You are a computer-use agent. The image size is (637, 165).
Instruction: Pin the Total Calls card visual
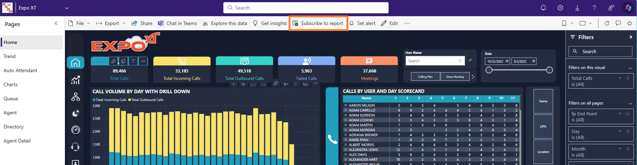coord(113,61)
